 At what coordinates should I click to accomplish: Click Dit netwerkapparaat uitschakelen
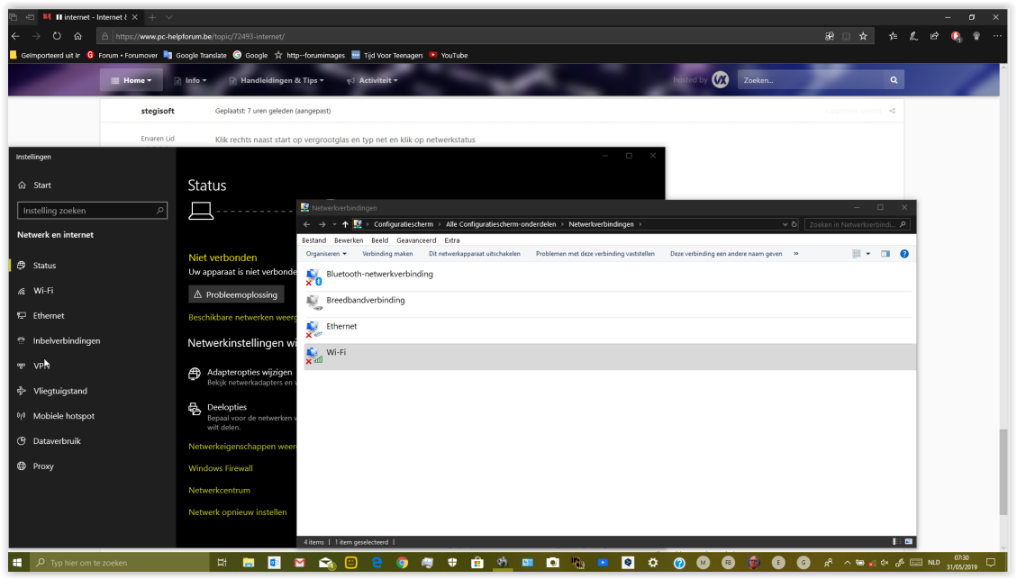point(474,254)
